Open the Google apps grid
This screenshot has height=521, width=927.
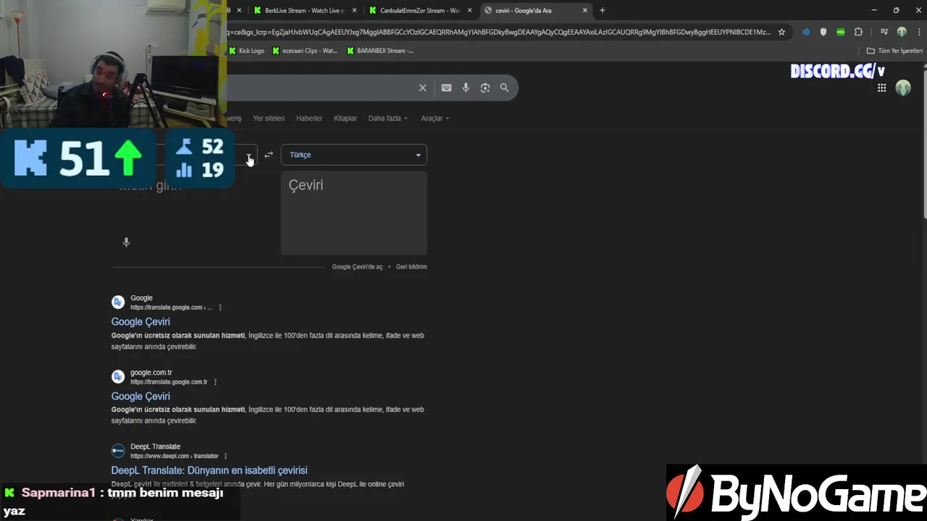[881, 88]
